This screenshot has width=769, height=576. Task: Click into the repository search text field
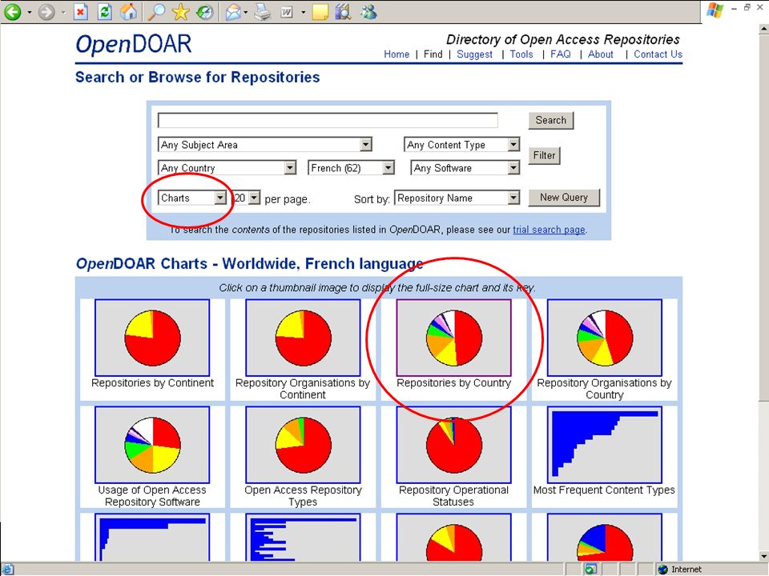(328, 121)
